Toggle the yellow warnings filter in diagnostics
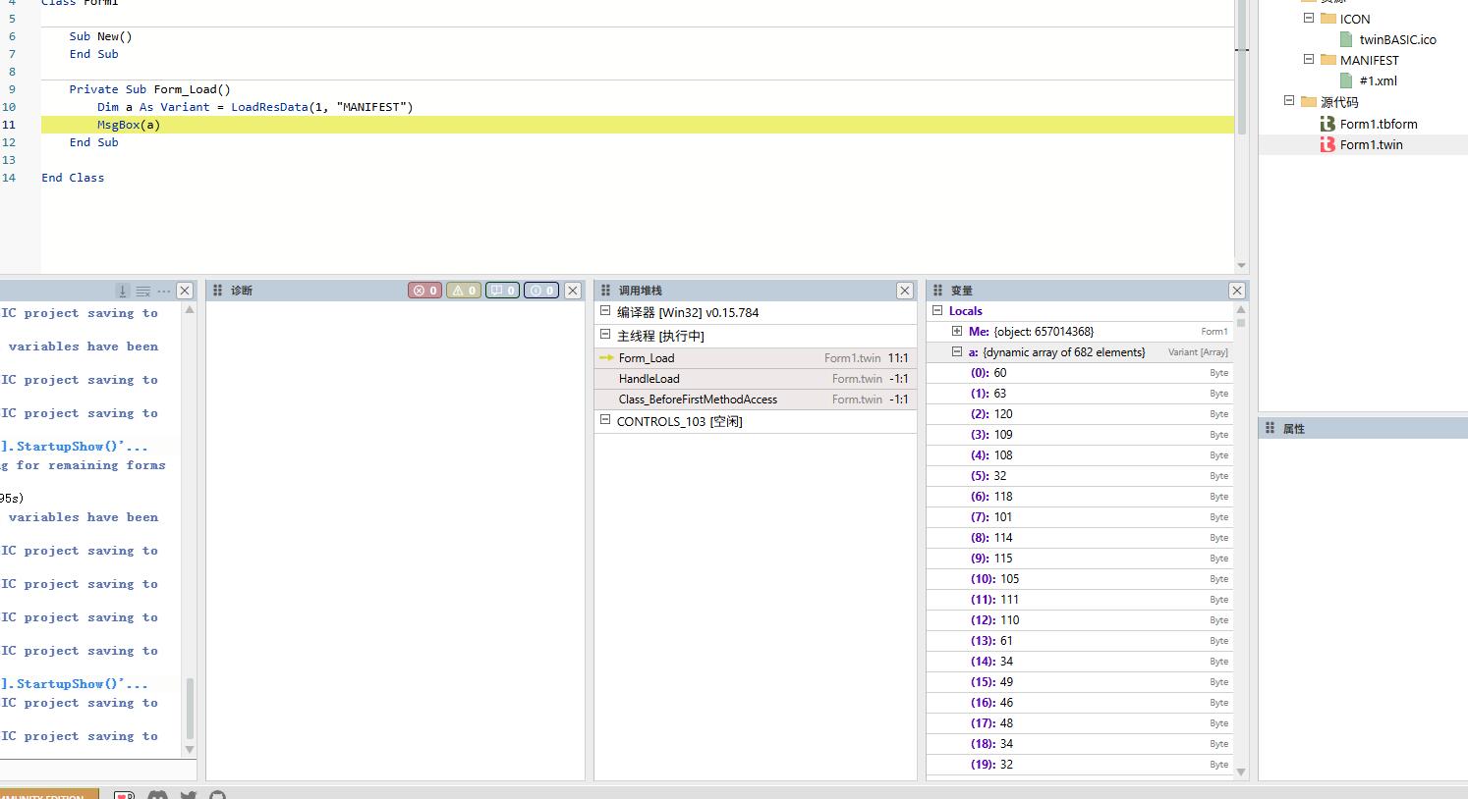Screen dimensions: 1468x799 [x=463, y=291]
